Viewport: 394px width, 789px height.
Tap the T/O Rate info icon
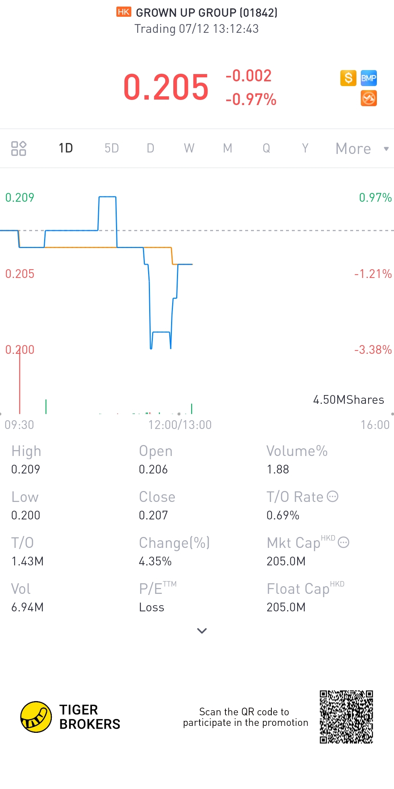click(x=332, y=496)
